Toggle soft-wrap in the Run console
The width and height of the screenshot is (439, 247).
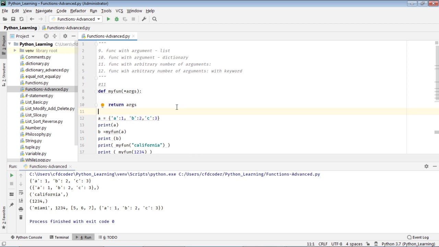pos(21,193)
